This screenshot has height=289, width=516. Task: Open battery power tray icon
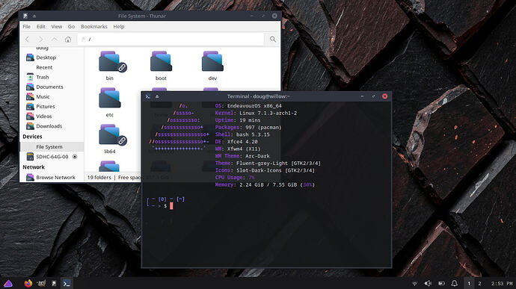pos(442,284)
